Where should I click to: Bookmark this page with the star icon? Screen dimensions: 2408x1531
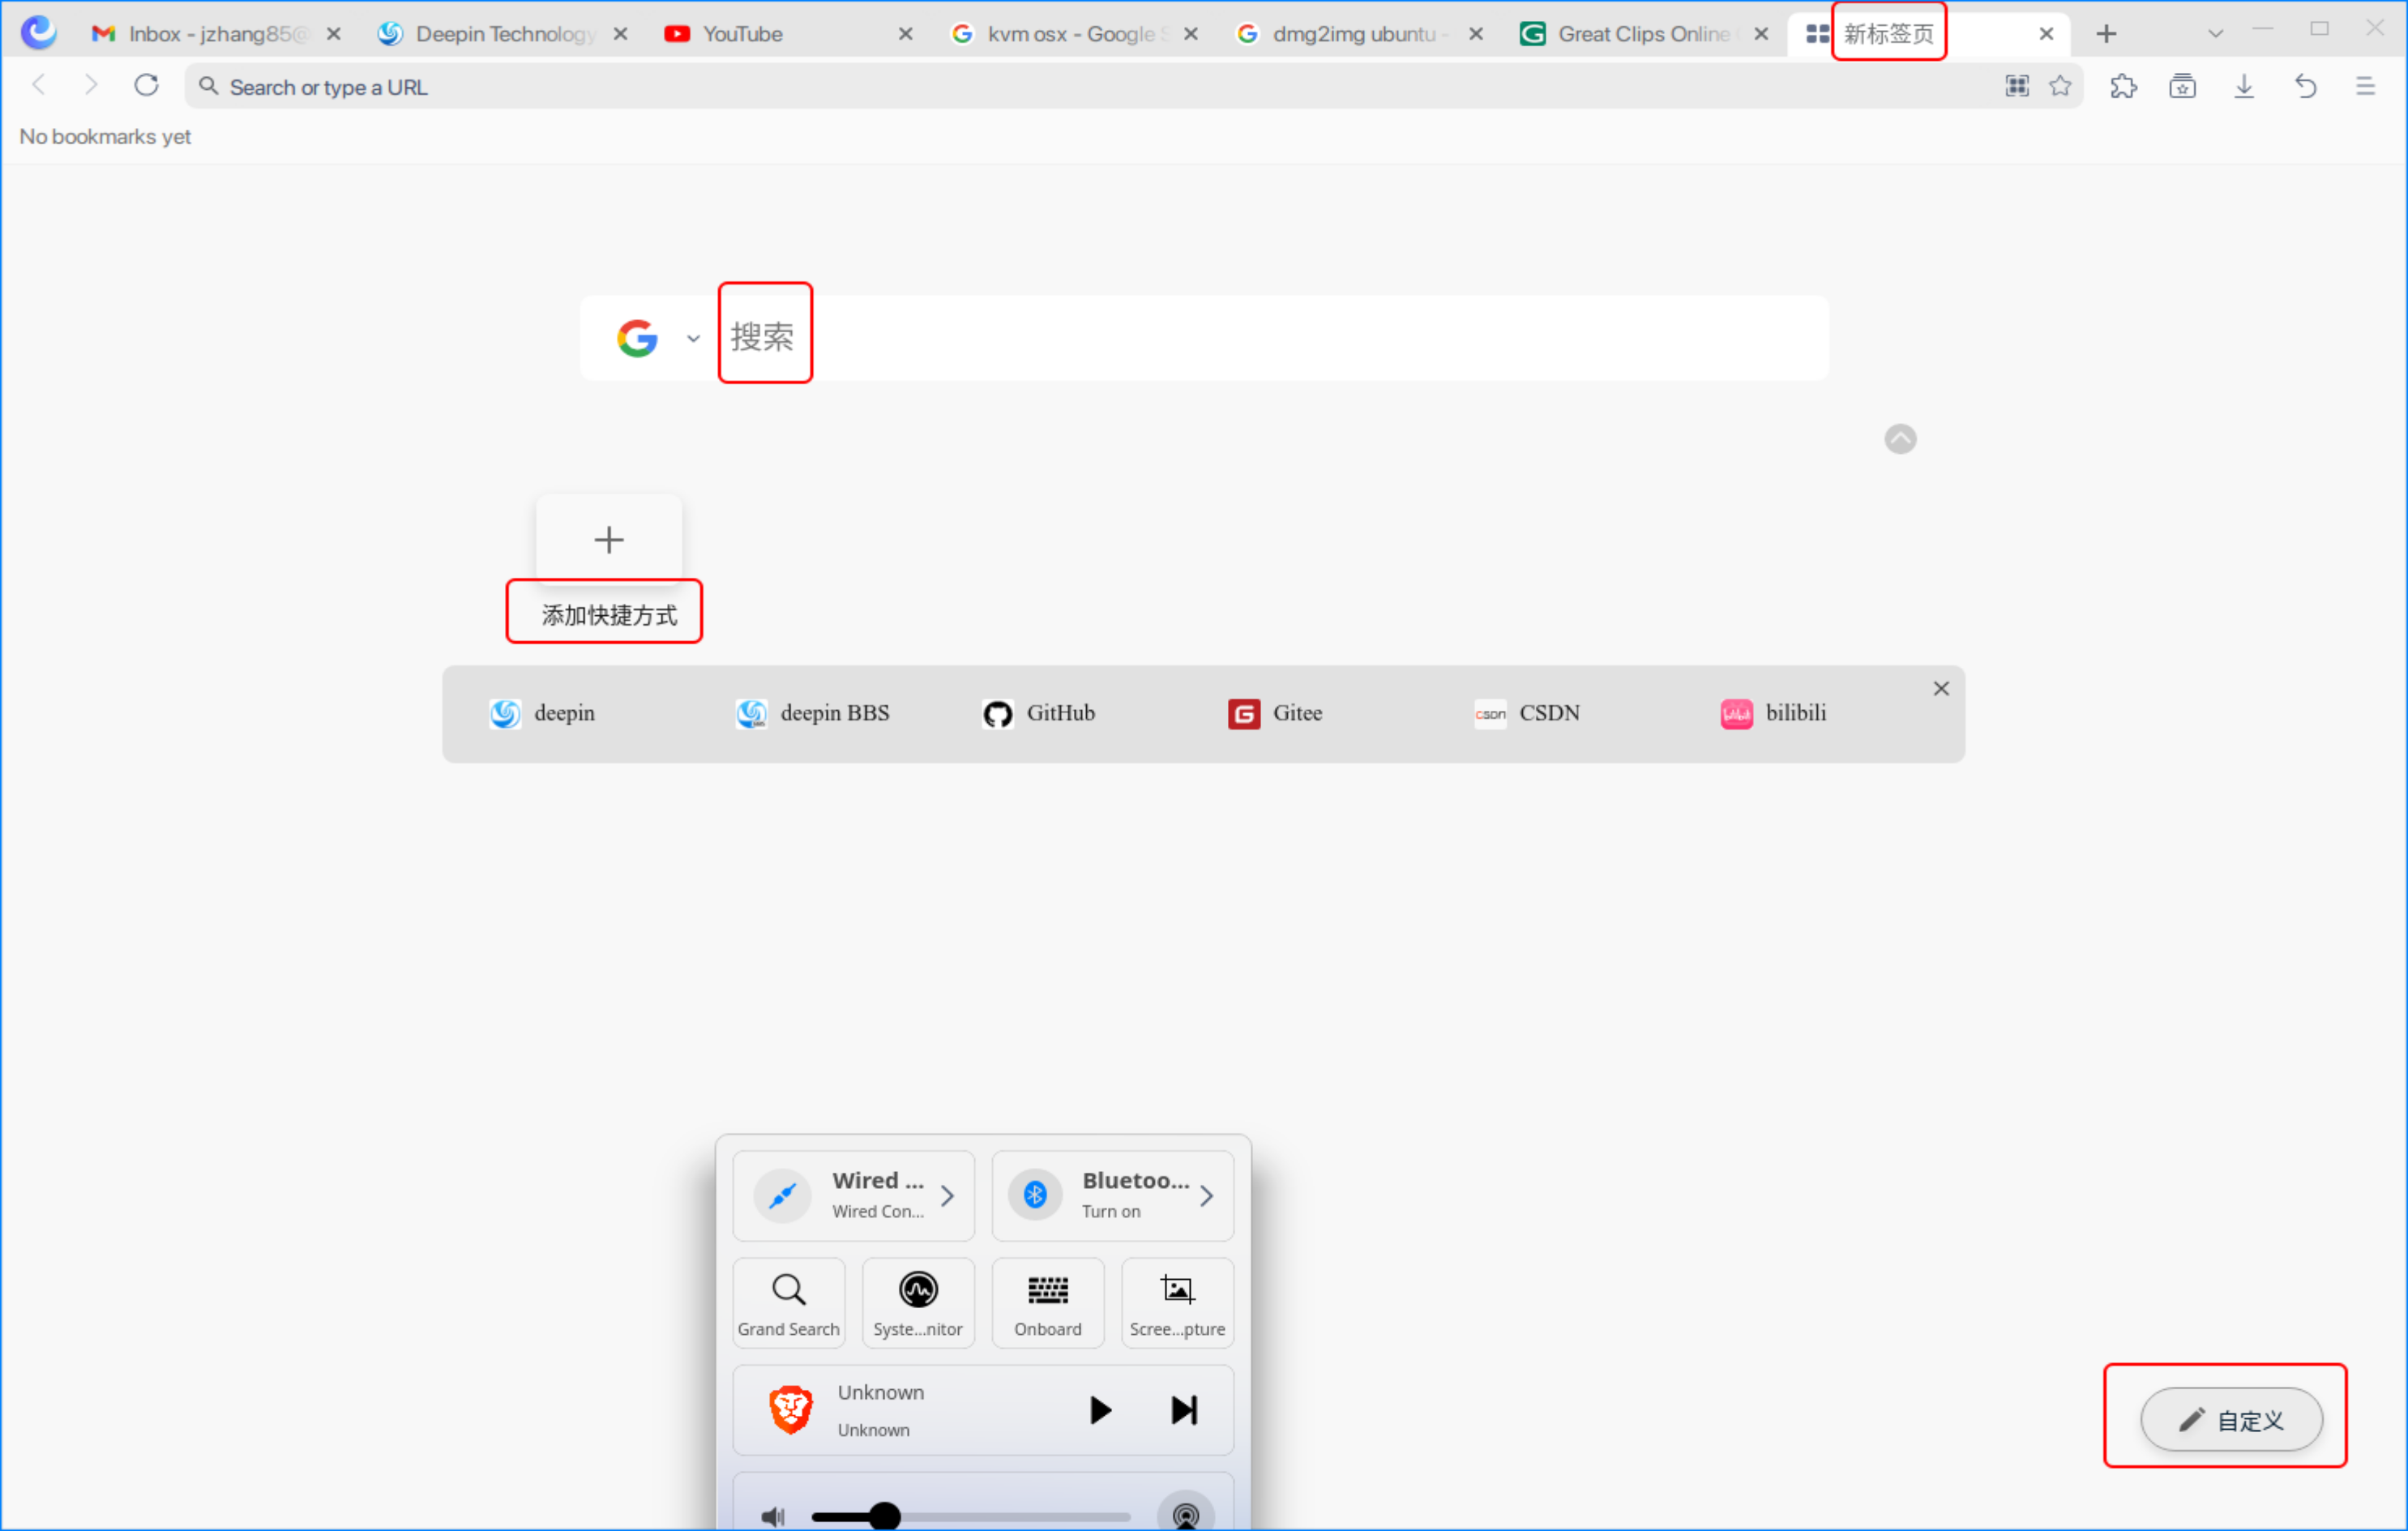(x=2060, y=86)
